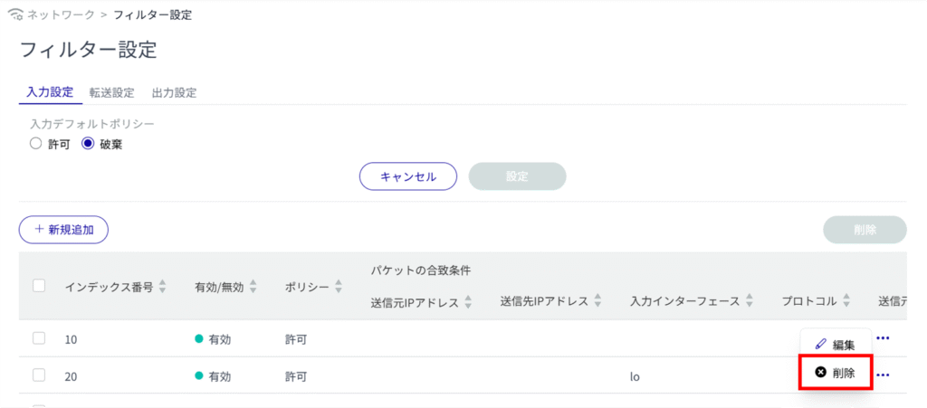Toggle the select-all header checkbox
This screenshot has height=408, width=927.
[39, 286]
